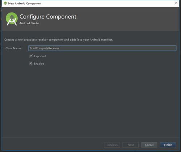Click the disabled Previous button

(x=112, y=145)
